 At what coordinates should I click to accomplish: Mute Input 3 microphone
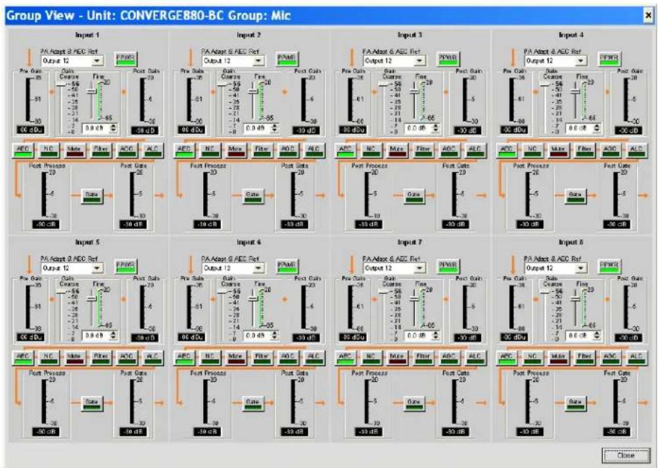(397, 150)
